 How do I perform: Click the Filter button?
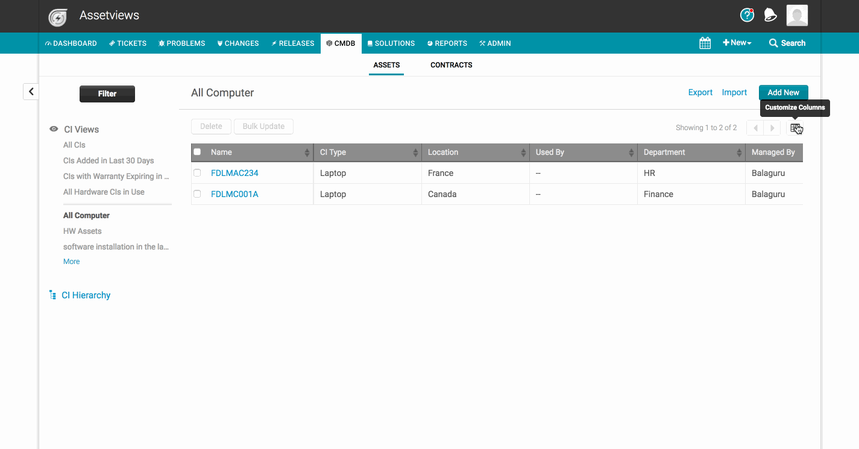[107, 93]
